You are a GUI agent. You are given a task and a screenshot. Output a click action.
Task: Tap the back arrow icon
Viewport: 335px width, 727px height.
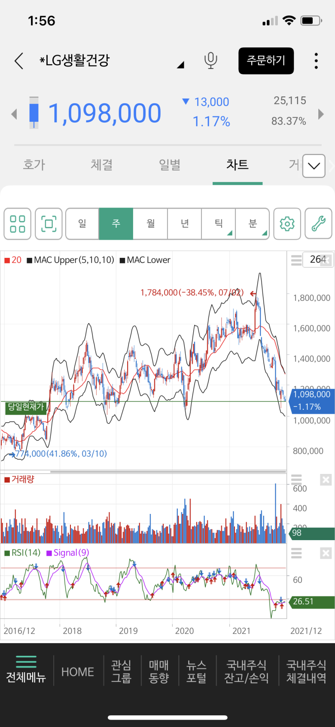click(x=18, y=61)
